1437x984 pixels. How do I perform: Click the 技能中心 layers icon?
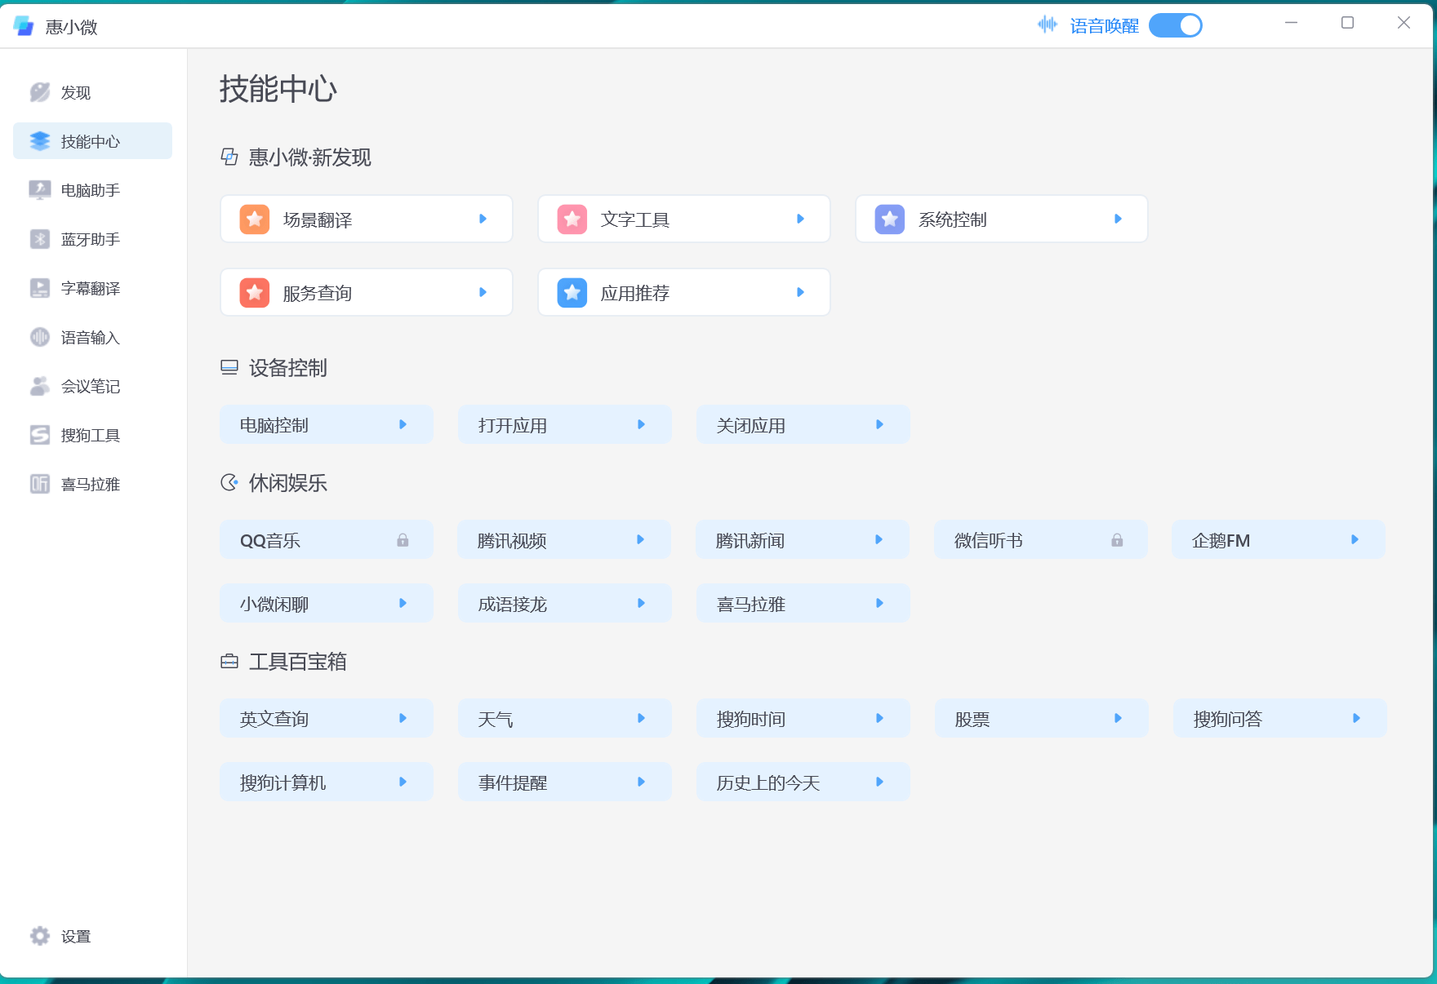(39, 141)
